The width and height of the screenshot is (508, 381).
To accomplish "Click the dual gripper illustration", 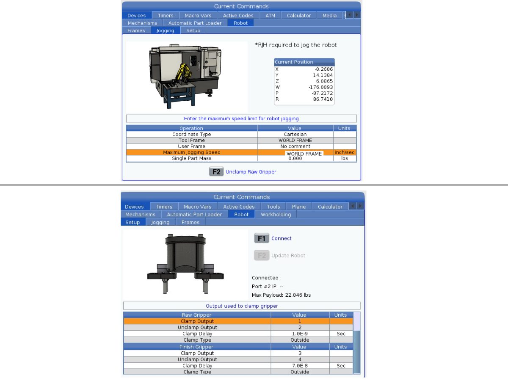I will [185, 264].
